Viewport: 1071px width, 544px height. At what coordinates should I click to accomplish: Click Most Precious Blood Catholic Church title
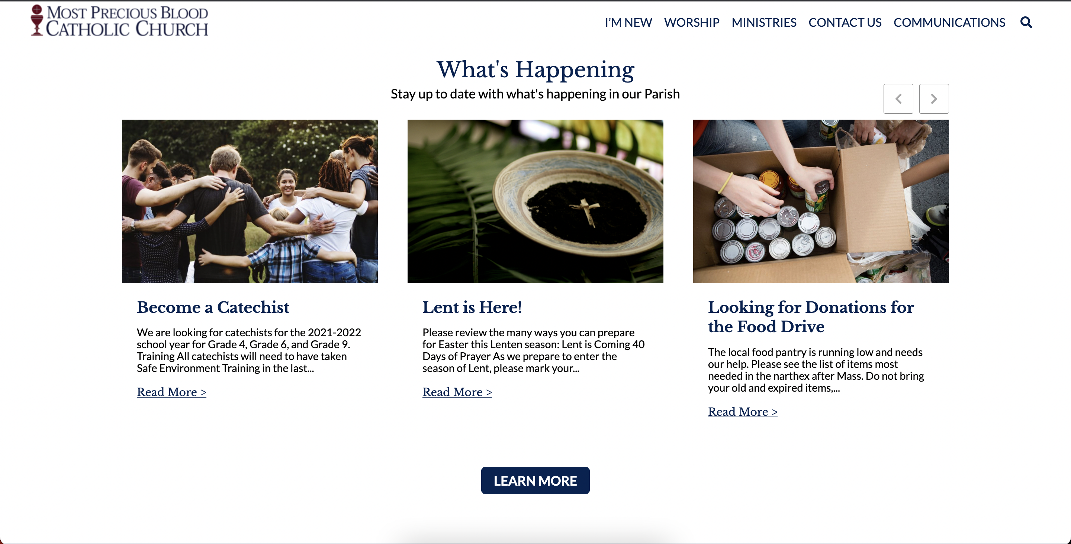pyautogui.click(x=127, y=21)
